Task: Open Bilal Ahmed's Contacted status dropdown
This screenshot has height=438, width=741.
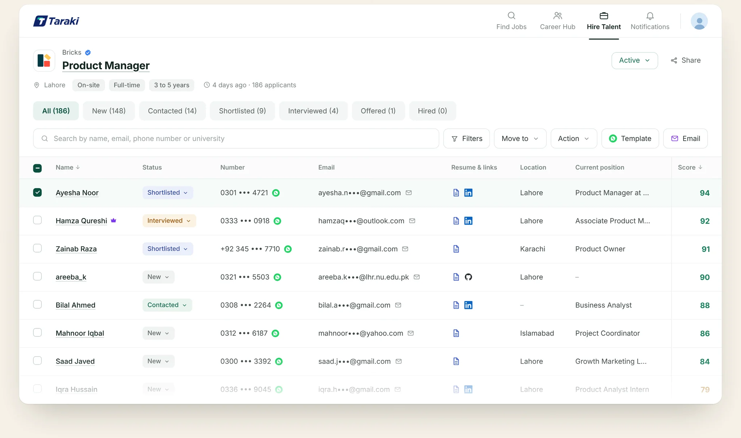Action: 167,305
